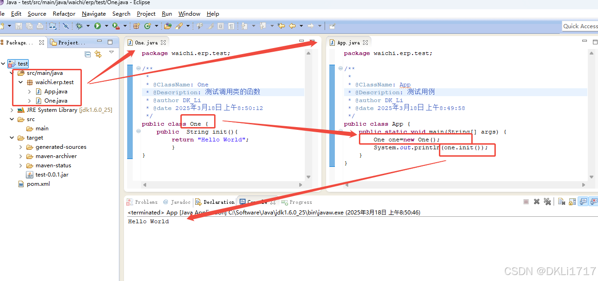Run the application with the green Run icon
The image size is (598, 281).
click(x=98, y=26)
